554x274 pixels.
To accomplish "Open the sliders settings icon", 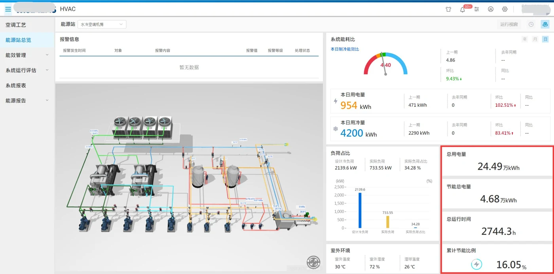I will [x=476, y=9].
